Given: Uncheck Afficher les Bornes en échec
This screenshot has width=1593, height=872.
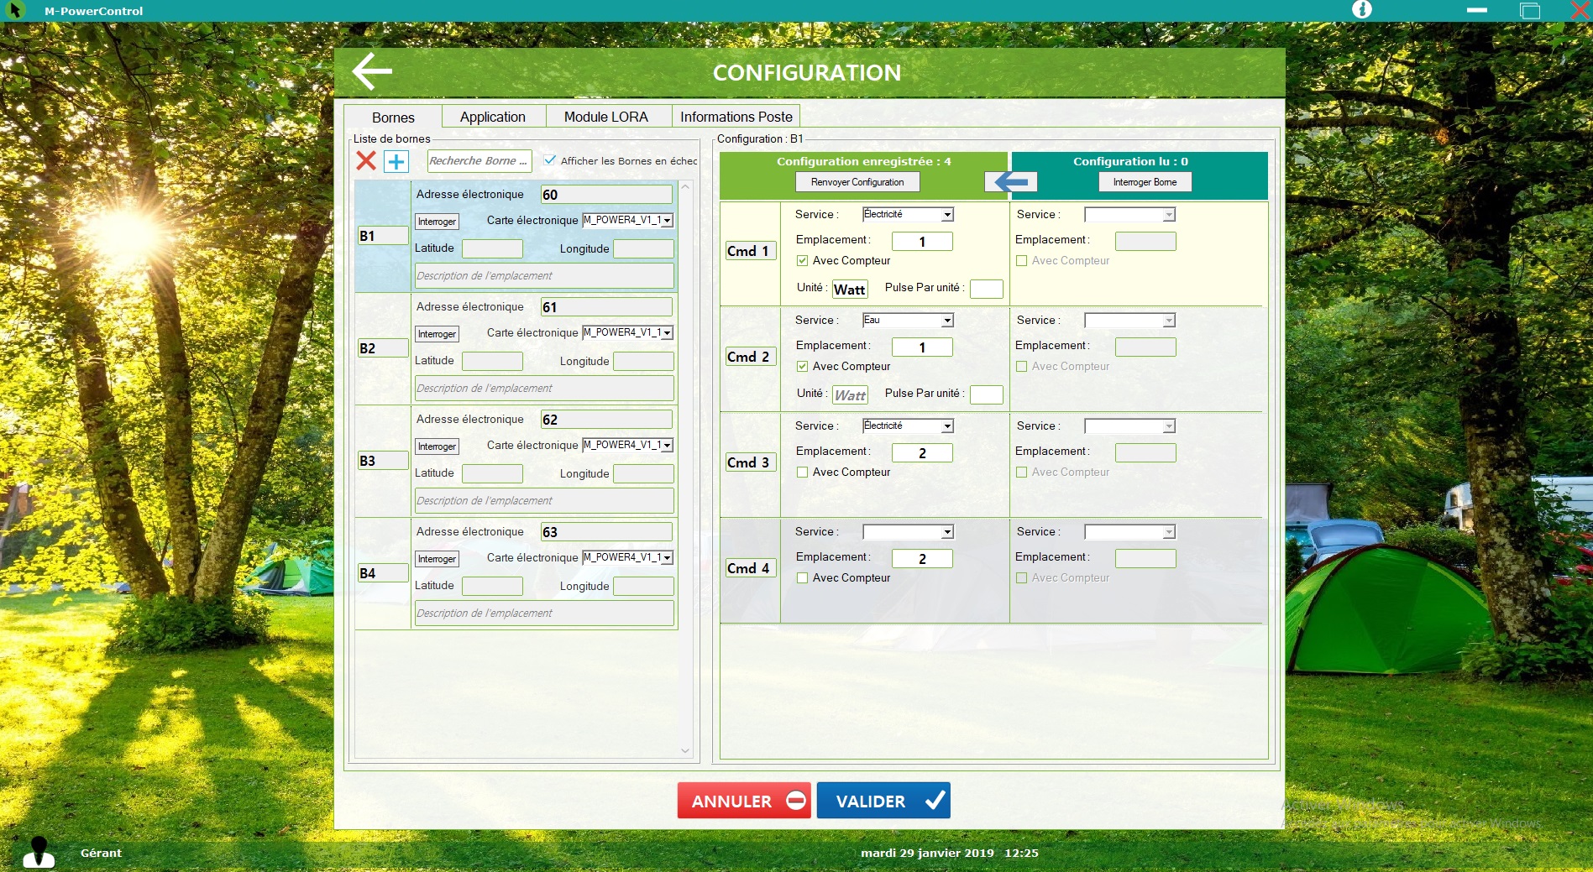Looking at the screenshot, I should (550, 160).
